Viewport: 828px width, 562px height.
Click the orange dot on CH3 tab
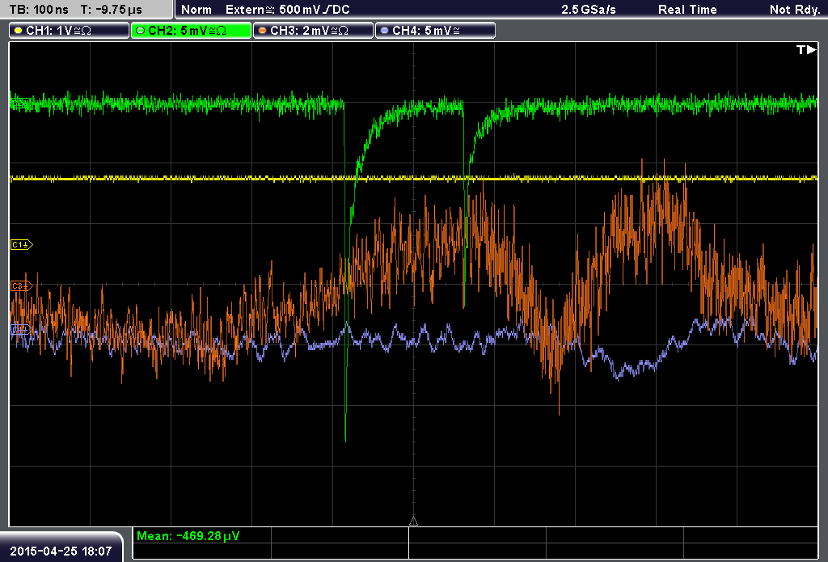click(x=262, y=31)
